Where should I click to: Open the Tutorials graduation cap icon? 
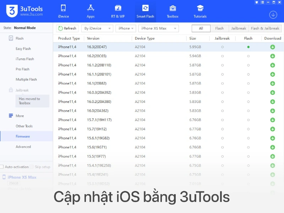click(x=200, y=9)
